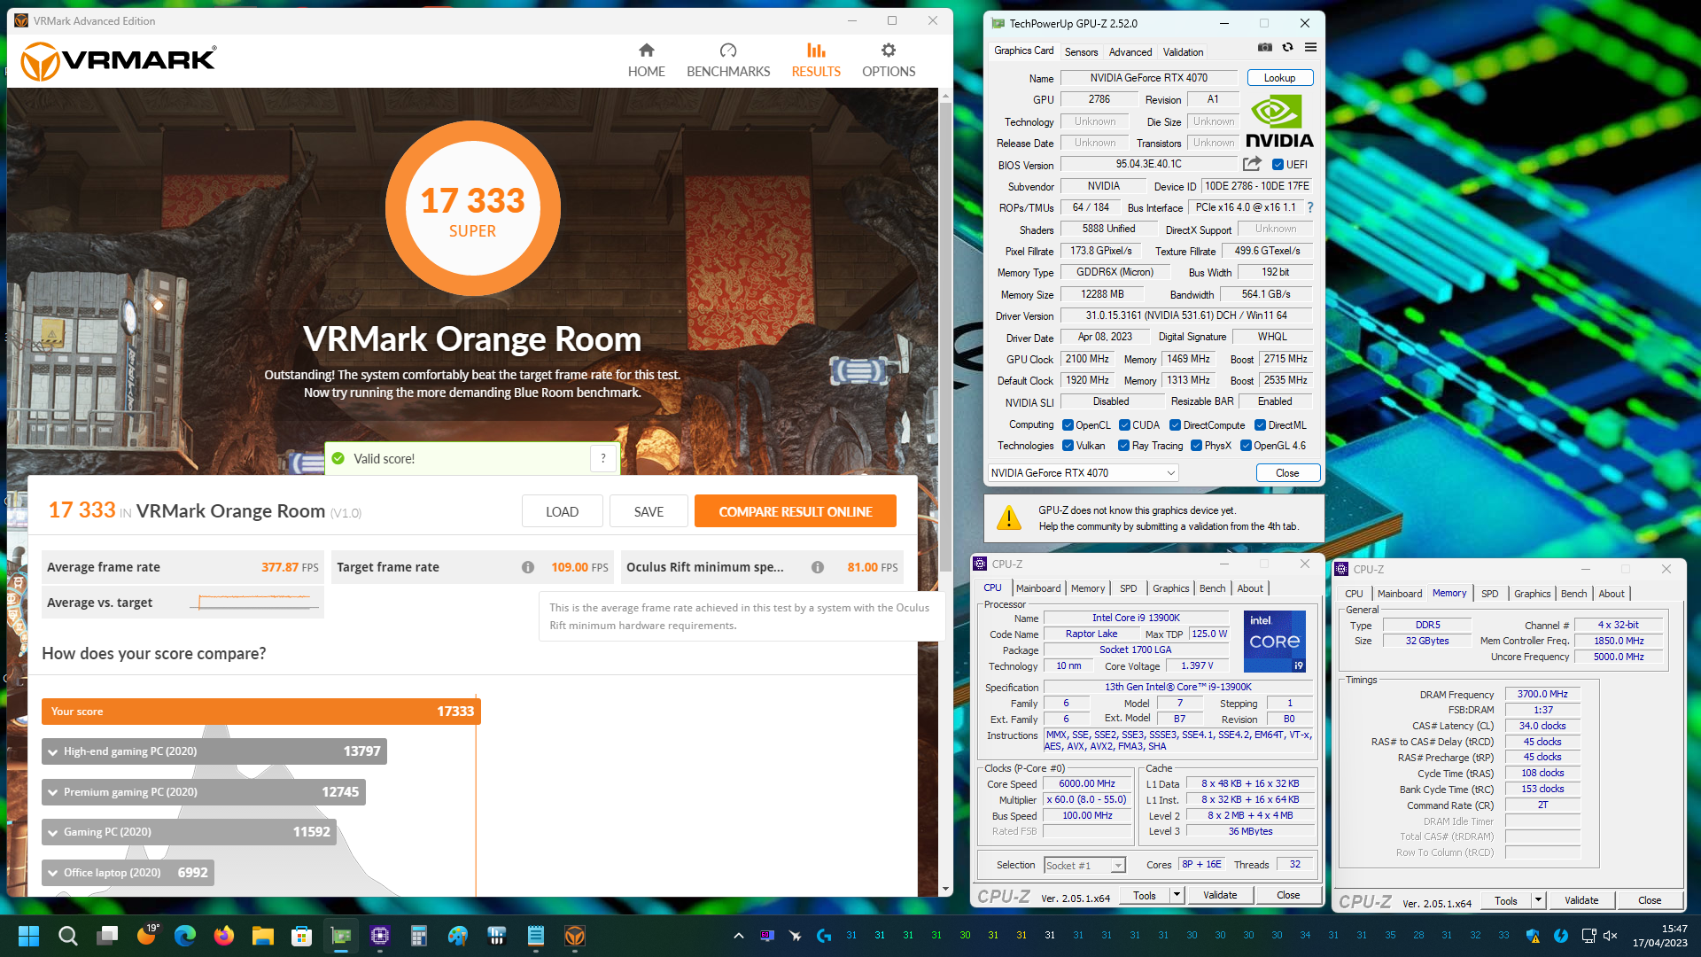Go to VRMark BENCHMARKS section
Viewport: 1701px width, 957px height.
point(728,60)
